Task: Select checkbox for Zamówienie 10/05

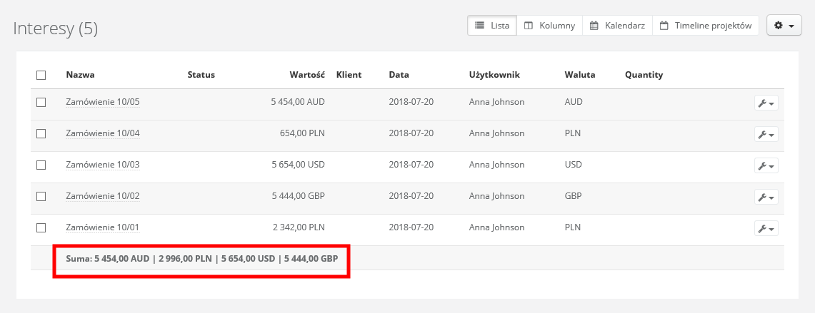Action: coord(41,102)
